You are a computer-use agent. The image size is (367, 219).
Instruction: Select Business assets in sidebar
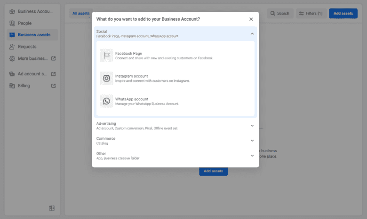pos(32,35)
